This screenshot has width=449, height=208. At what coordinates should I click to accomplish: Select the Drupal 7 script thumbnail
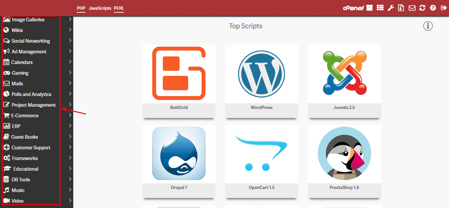pyautogui.click(x=179, y=153)
